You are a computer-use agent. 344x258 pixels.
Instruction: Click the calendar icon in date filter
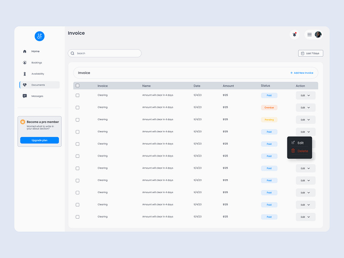pyautogui.click(x=302, y=54)
